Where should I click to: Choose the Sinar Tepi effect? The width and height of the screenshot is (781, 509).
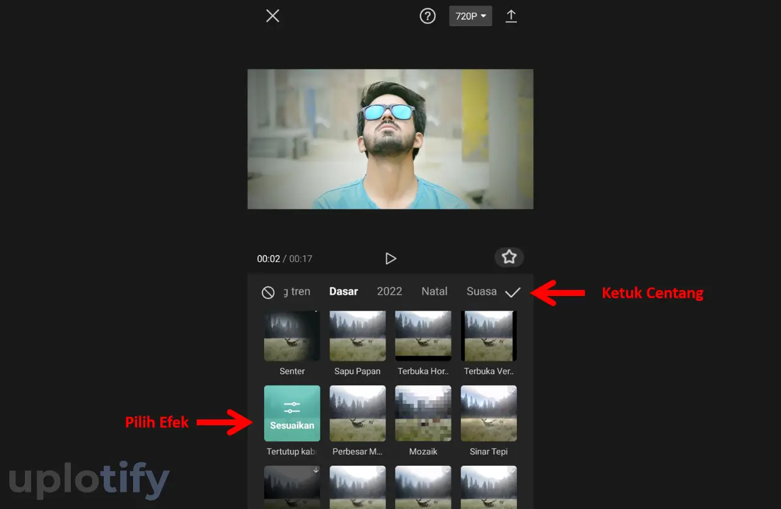click(489, 413)
